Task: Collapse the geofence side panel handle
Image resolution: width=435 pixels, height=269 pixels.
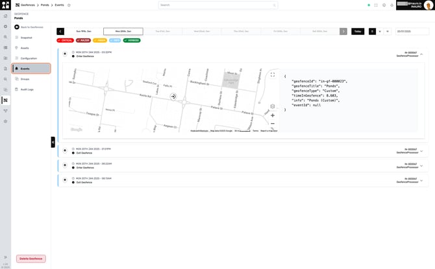Action: (x=53, y=142)
